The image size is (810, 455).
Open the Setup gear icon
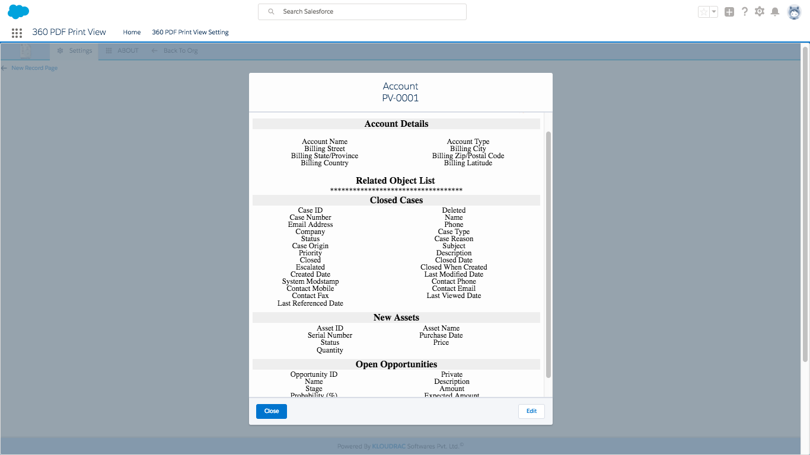click(x=760, y=12)
